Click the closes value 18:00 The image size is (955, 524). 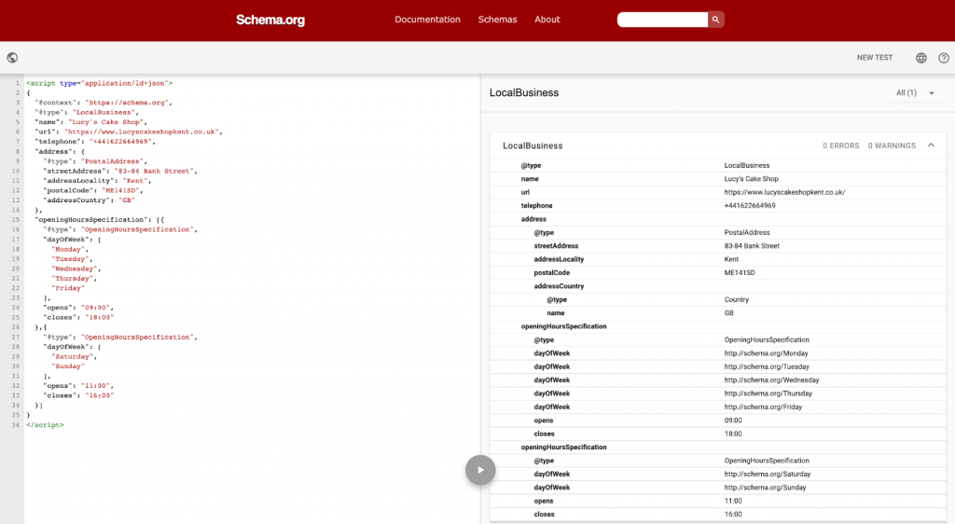[733, 434]
